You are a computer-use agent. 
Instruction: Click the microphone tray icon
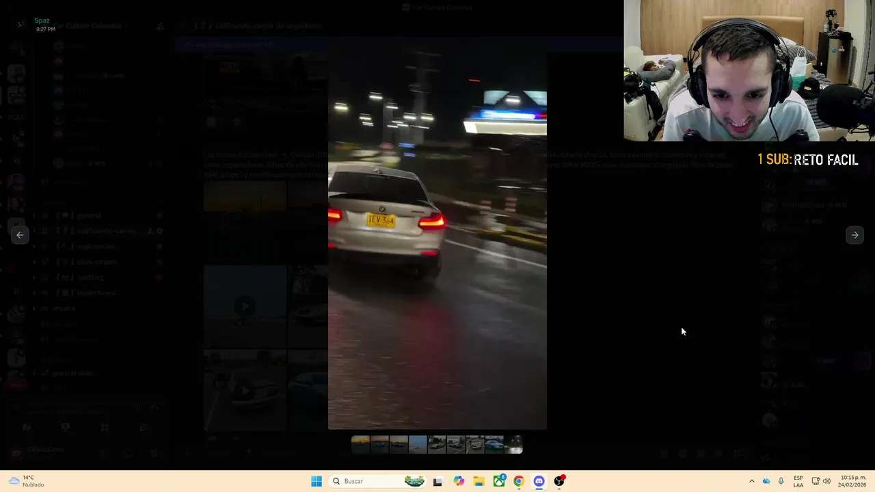(781, 481)
